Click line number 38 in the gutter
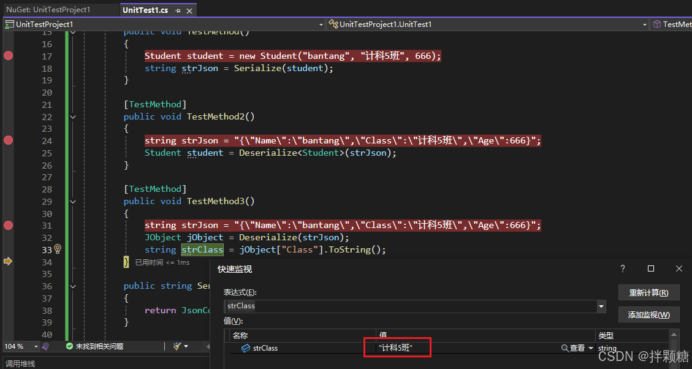Viewport: 692px width, 369px height. click(x=47, y=310)
